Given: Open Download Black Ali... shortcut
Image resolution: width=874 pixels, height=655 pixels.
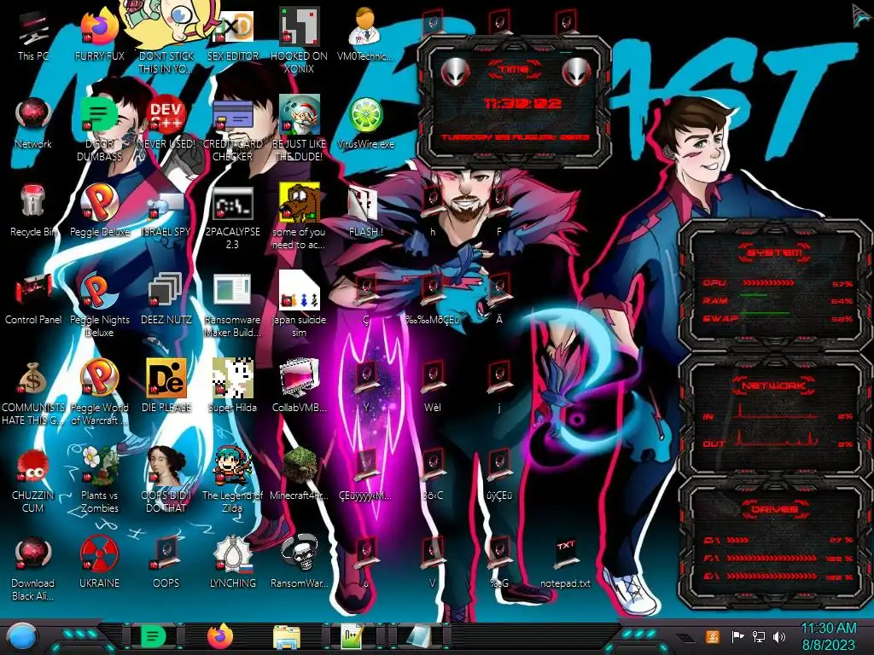Looking at the screenshot, I should (x=33, y=568).
